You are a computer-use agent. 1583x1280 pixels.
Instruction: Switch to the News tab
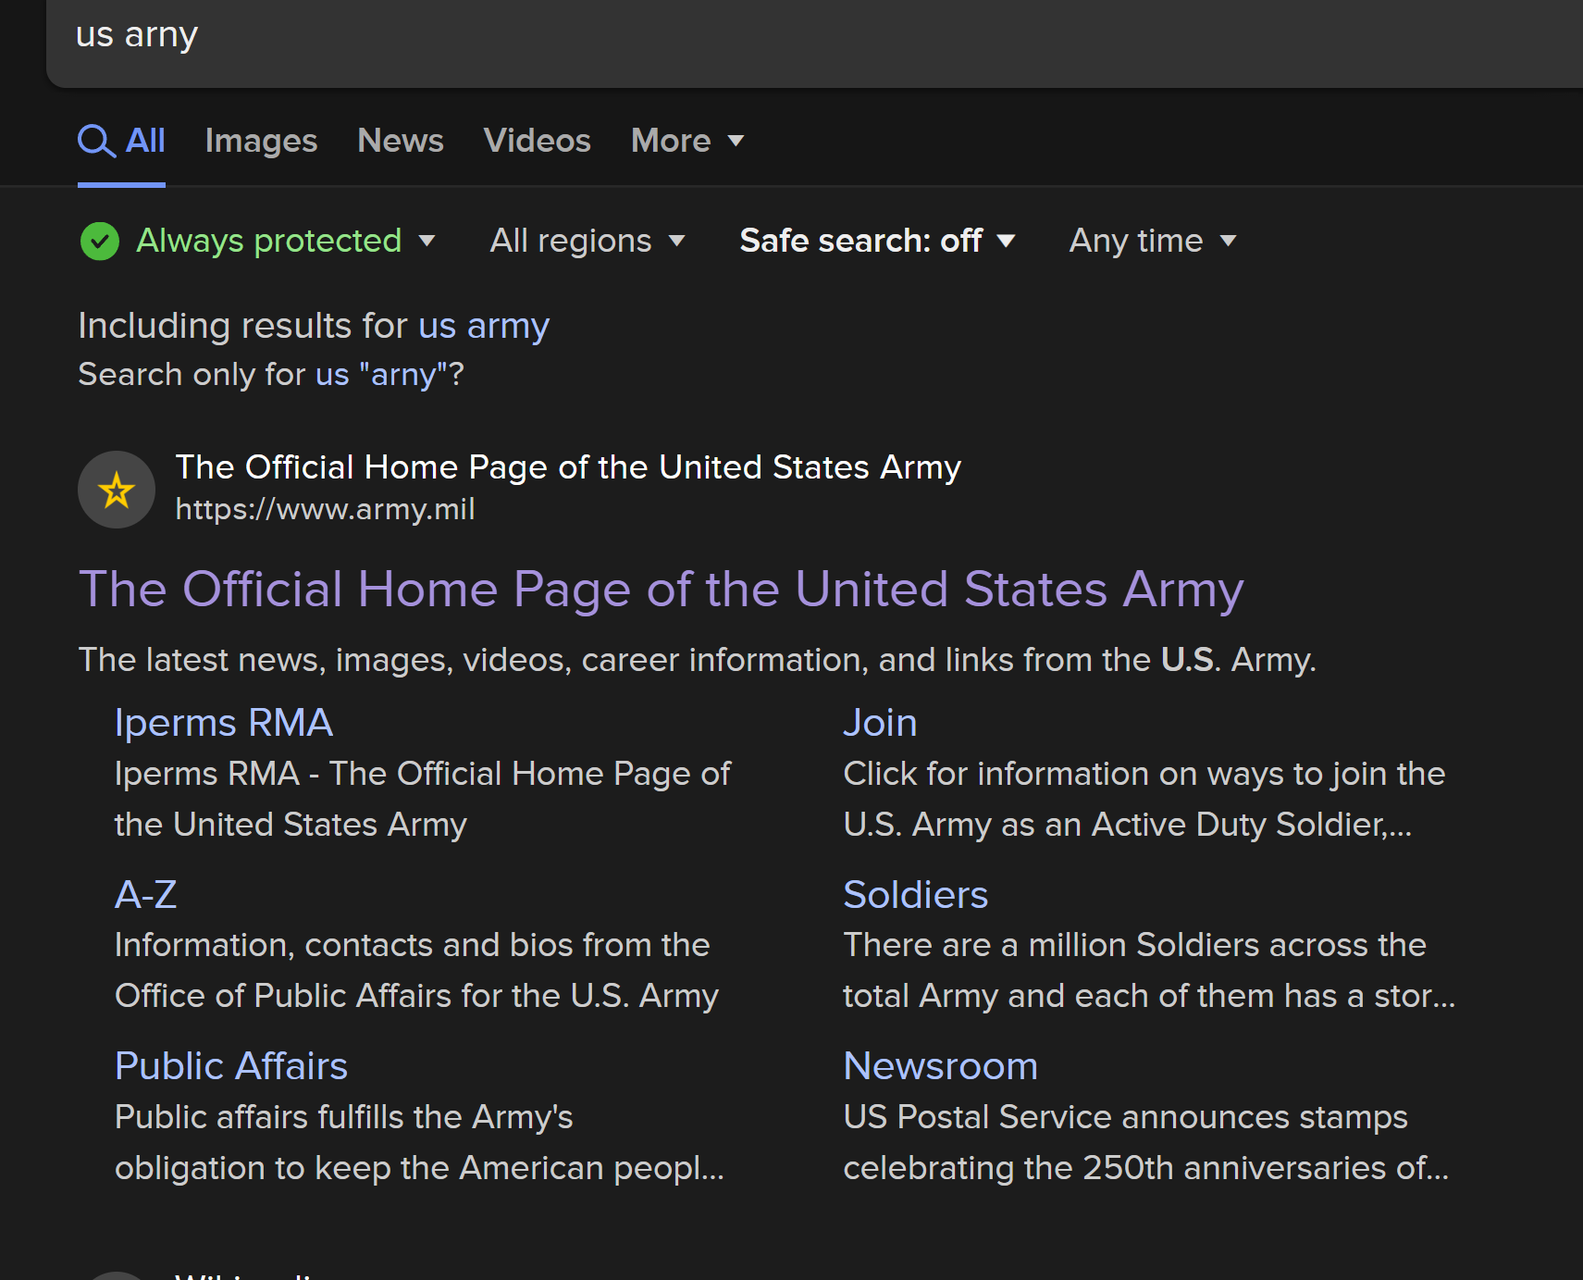click(401, 141)
